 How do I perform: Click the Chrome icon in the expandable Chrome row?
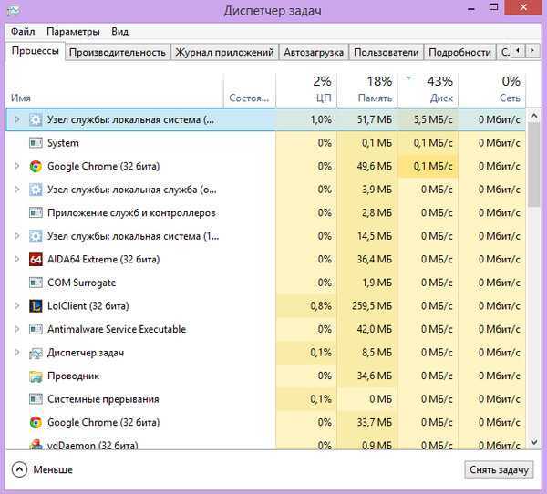point(36,167)
